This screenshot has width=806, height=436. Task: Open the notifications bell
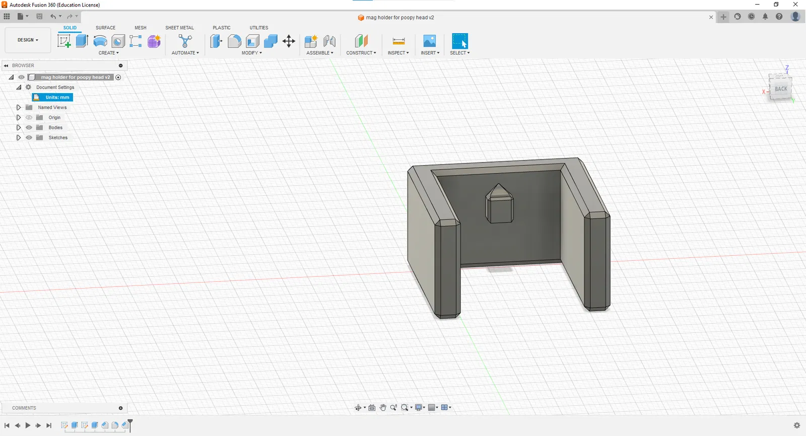tap(765, 17)
